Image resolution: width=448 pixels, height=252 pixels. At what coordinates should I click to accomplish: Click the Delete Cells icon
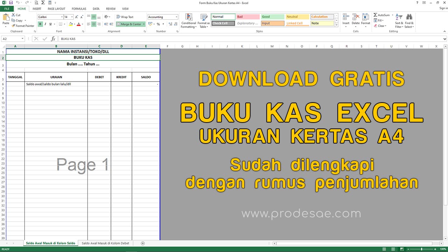[356, 17]
